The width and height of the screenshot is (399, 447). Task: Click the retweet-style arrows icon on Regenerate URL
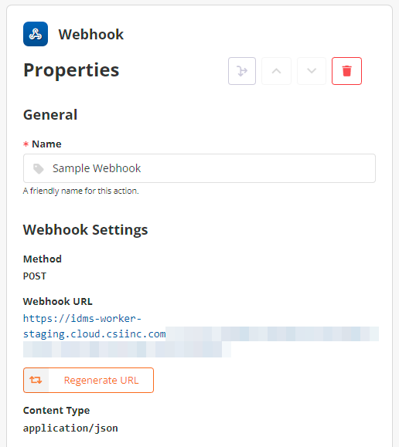(36, 380)
